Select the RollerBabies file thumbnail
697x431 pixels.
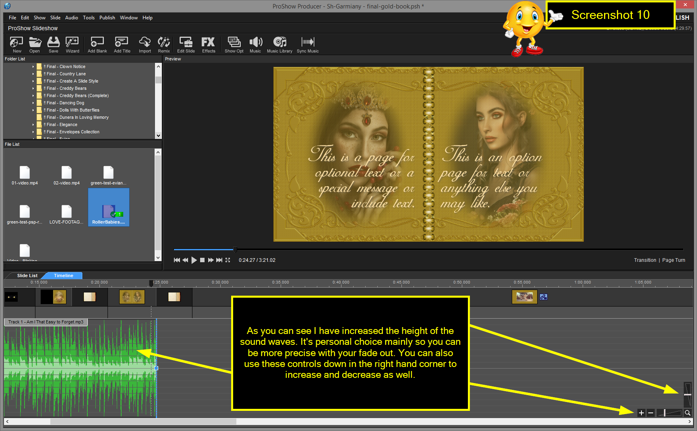tap(109, 207)
